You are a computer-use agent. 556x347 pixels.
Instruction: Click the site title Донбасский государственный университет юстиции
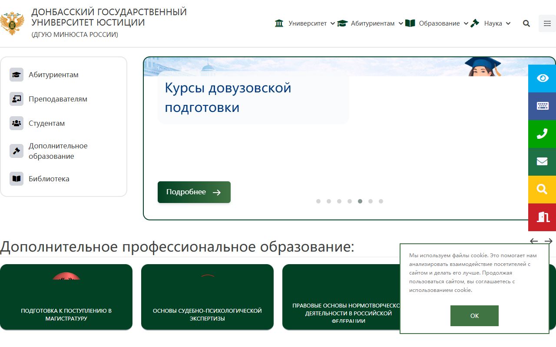(x=109, y=17)
